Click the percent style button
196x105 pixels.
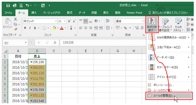click(125, 28)
